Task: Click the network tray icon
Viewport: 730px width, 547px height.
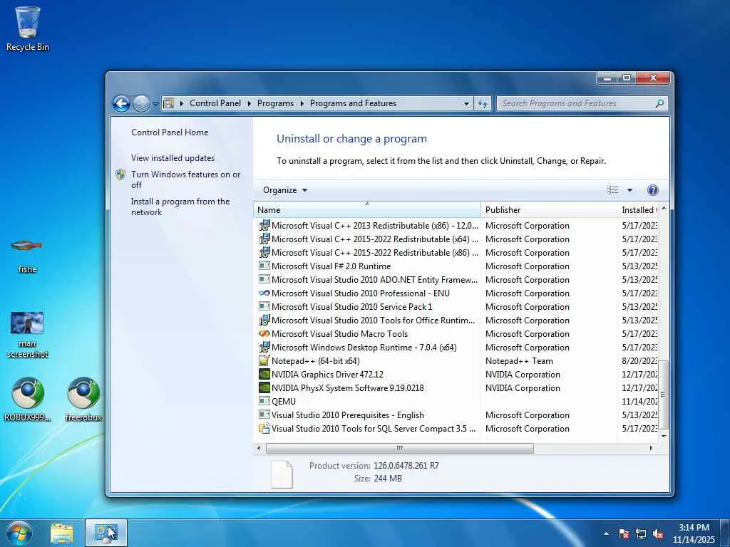Action: click(641, 533)
